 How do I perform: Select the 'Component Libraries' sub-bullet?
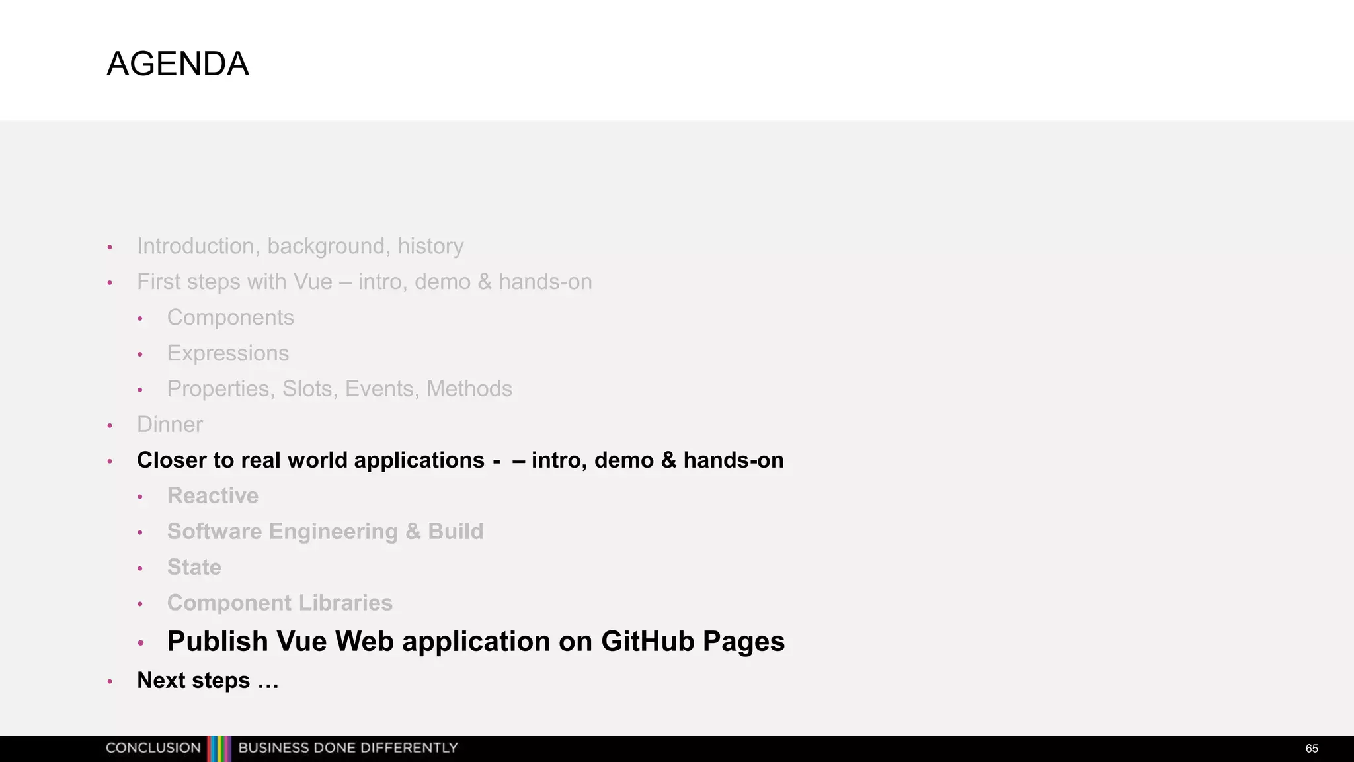[280, 603]
